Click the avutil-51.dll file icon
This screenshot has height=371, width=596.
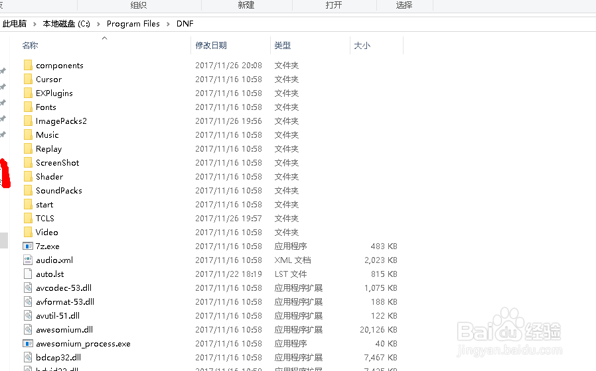pyautogui.click(x=28, y=315)
